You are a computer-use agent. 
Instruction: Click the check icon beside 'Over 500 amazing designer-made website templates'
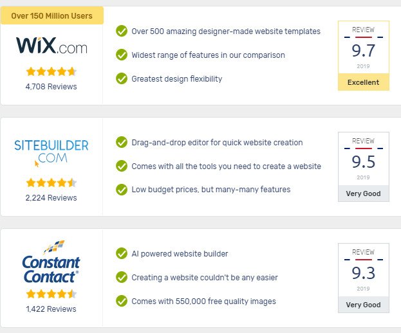122,31
